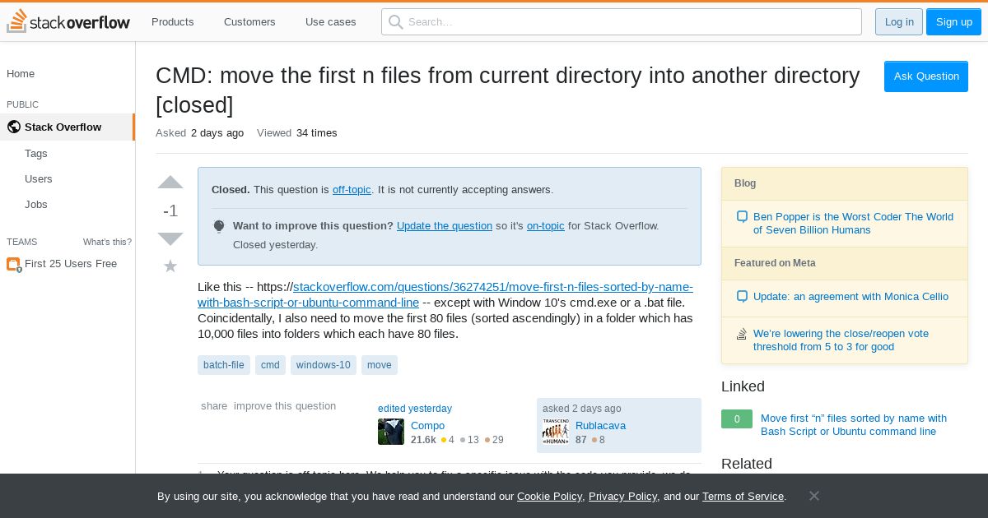Click the Log in button

(x=899, y=22)
